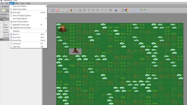The image size is (187, 105).
Task: Collapse the Custom properties group
Action: [1, 40]
